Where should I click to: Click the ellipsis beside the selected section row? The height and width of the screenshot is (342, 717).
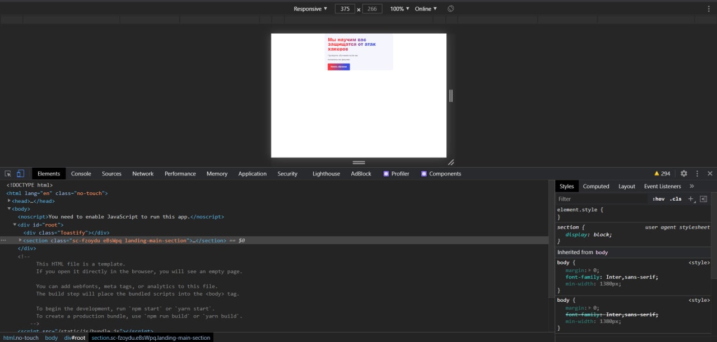pyautogui.click(x=4, y=240)
